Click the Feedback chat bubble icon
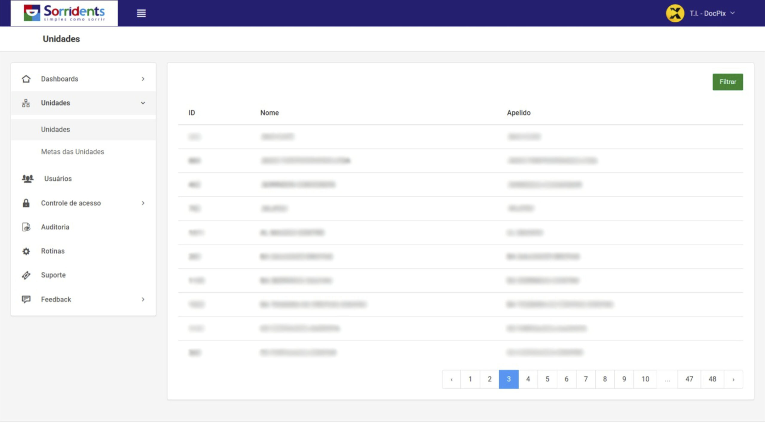The width and height of the screenshot is (765, 430). pyautogui.click(x=26, y=299)
